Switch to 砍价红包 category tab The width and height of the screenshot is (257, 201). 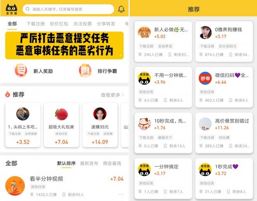coord(59,24)
